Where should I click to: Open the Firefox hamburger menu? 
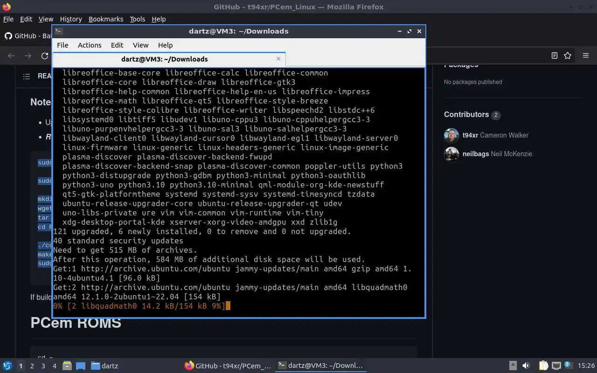[586, 55]
